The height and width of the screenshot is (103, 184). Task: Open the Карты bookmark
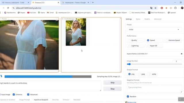[41, 13]
